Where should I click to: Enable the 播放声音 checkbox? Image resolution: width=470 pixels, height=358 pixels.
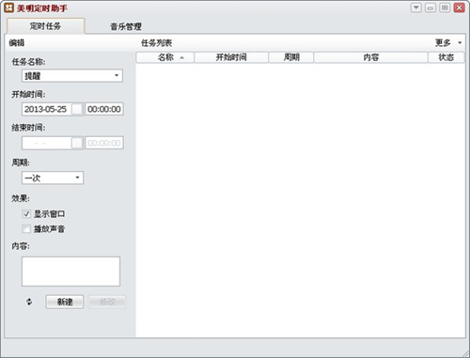(26, 229)
